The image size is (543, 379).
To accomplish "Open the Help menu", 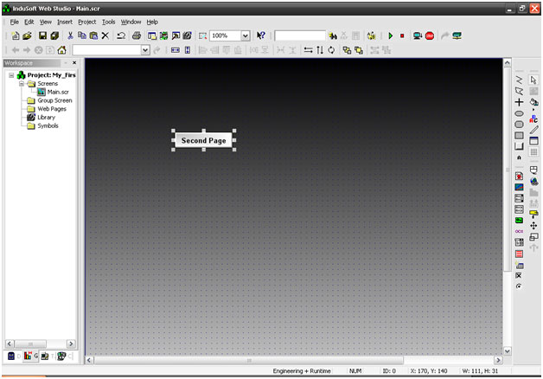I will pyautogui.click(x=152, y=22).
